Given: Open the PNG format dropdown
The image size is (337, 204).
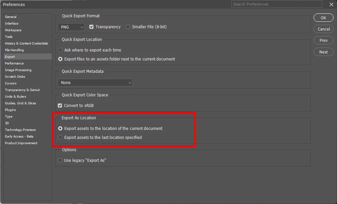Looking at the screenshot, I should tap(71, 27).
